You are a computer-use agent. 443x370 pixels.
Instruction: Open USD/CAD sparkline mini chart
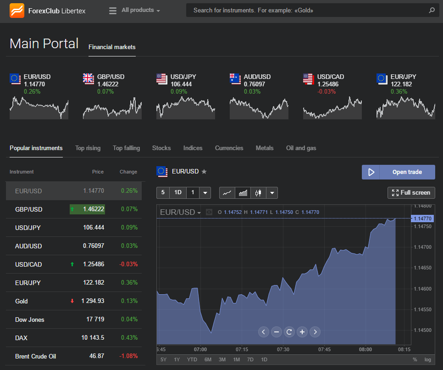[332, 108]
